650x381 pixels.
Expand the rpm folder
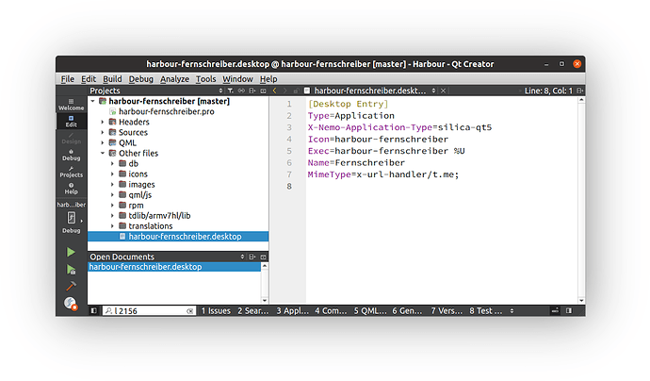112,205
